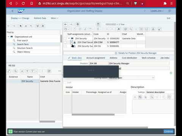Click the SAP logo

coord(21,11)
